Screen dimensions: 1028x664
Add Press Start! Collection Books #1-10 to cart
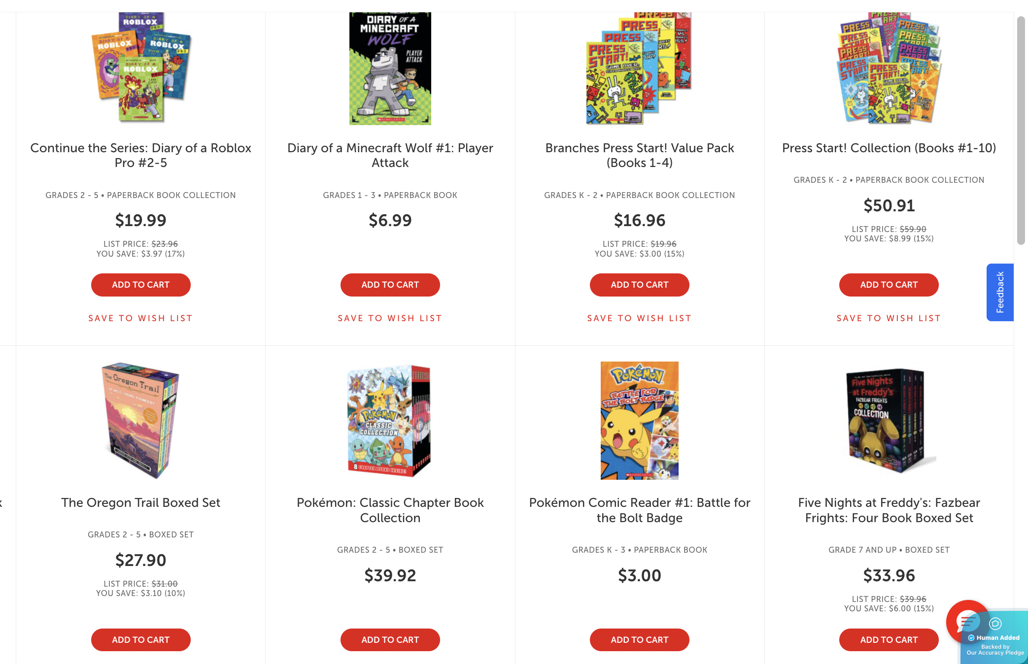tap(889, 285)
